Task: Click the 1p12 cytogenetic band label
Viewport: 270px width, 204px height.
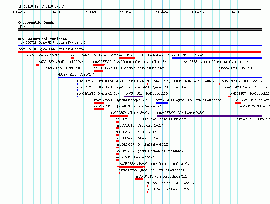Action: tap(22, 26)
